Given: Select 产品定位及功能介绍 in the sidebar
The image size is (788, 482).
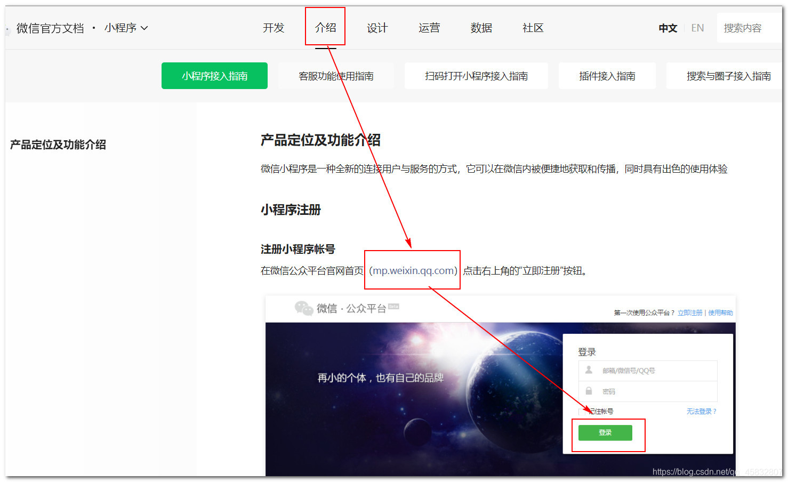Looking at the screenshot, I should click(x=58, y=144).
